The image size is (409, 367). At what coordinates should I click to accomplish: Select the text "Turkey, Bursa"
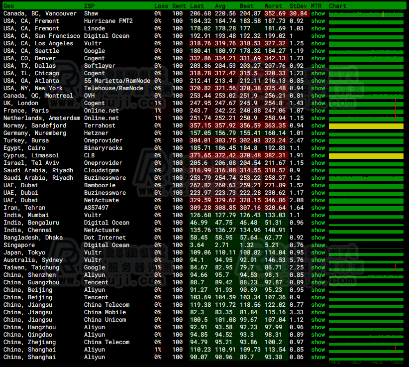pos(26,141)
